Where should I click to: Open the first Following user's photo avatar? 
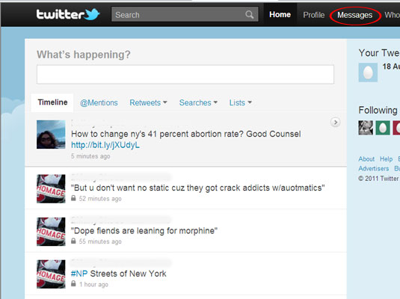366,128
